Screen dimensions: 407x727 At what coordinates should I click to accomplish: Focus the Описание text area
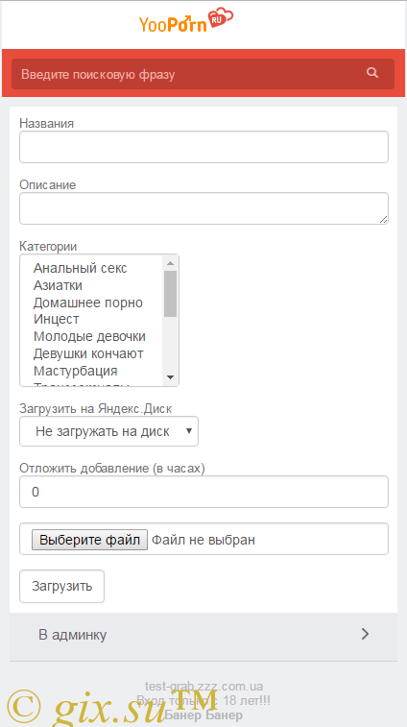tap(203, 208)
